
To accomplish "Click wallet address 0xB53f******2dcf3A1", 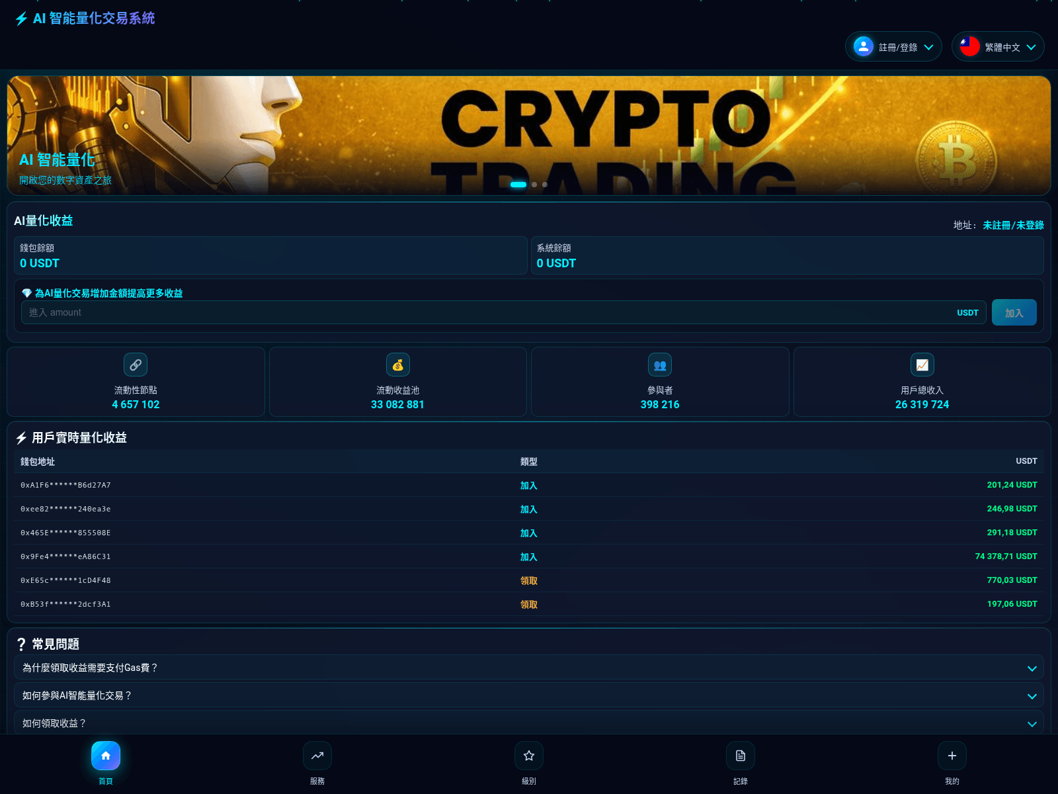I will tap(65, 604).
